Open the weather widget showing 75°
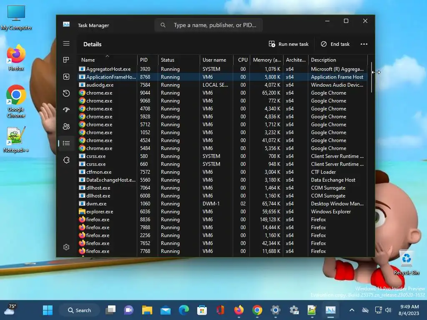This screenshot has width=427, height=320. click(x=10, y=310)
